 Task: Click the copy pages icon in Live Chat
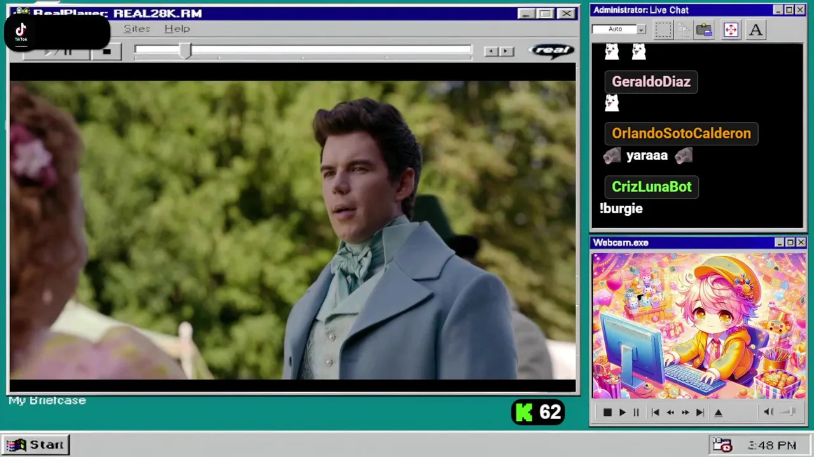pos(684,30)
